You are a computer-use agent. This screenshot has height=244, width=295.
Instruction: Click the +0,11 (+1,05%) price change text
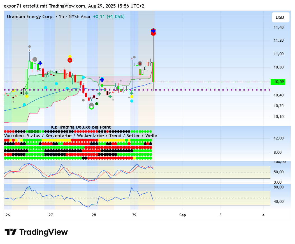[109, 16]
